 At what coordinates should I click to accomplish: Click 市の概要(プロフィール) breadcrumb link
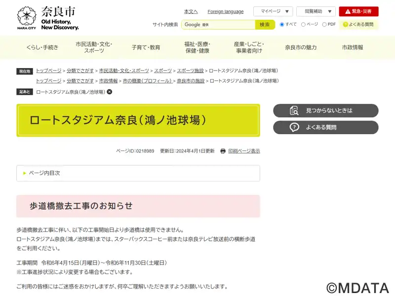click(x=147, y=81)
